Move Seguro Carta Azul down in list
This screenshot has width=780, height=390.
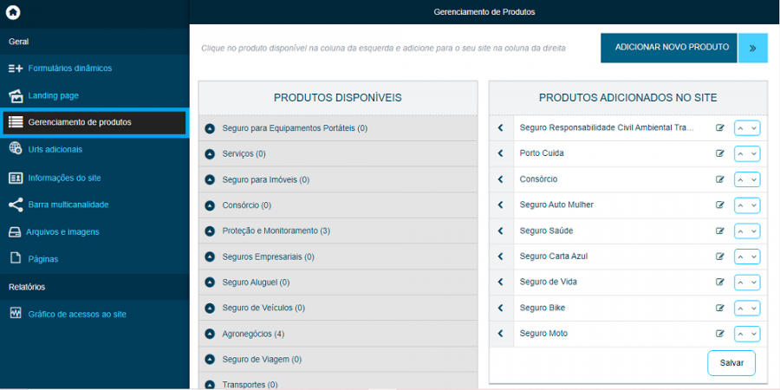point(754,257)
